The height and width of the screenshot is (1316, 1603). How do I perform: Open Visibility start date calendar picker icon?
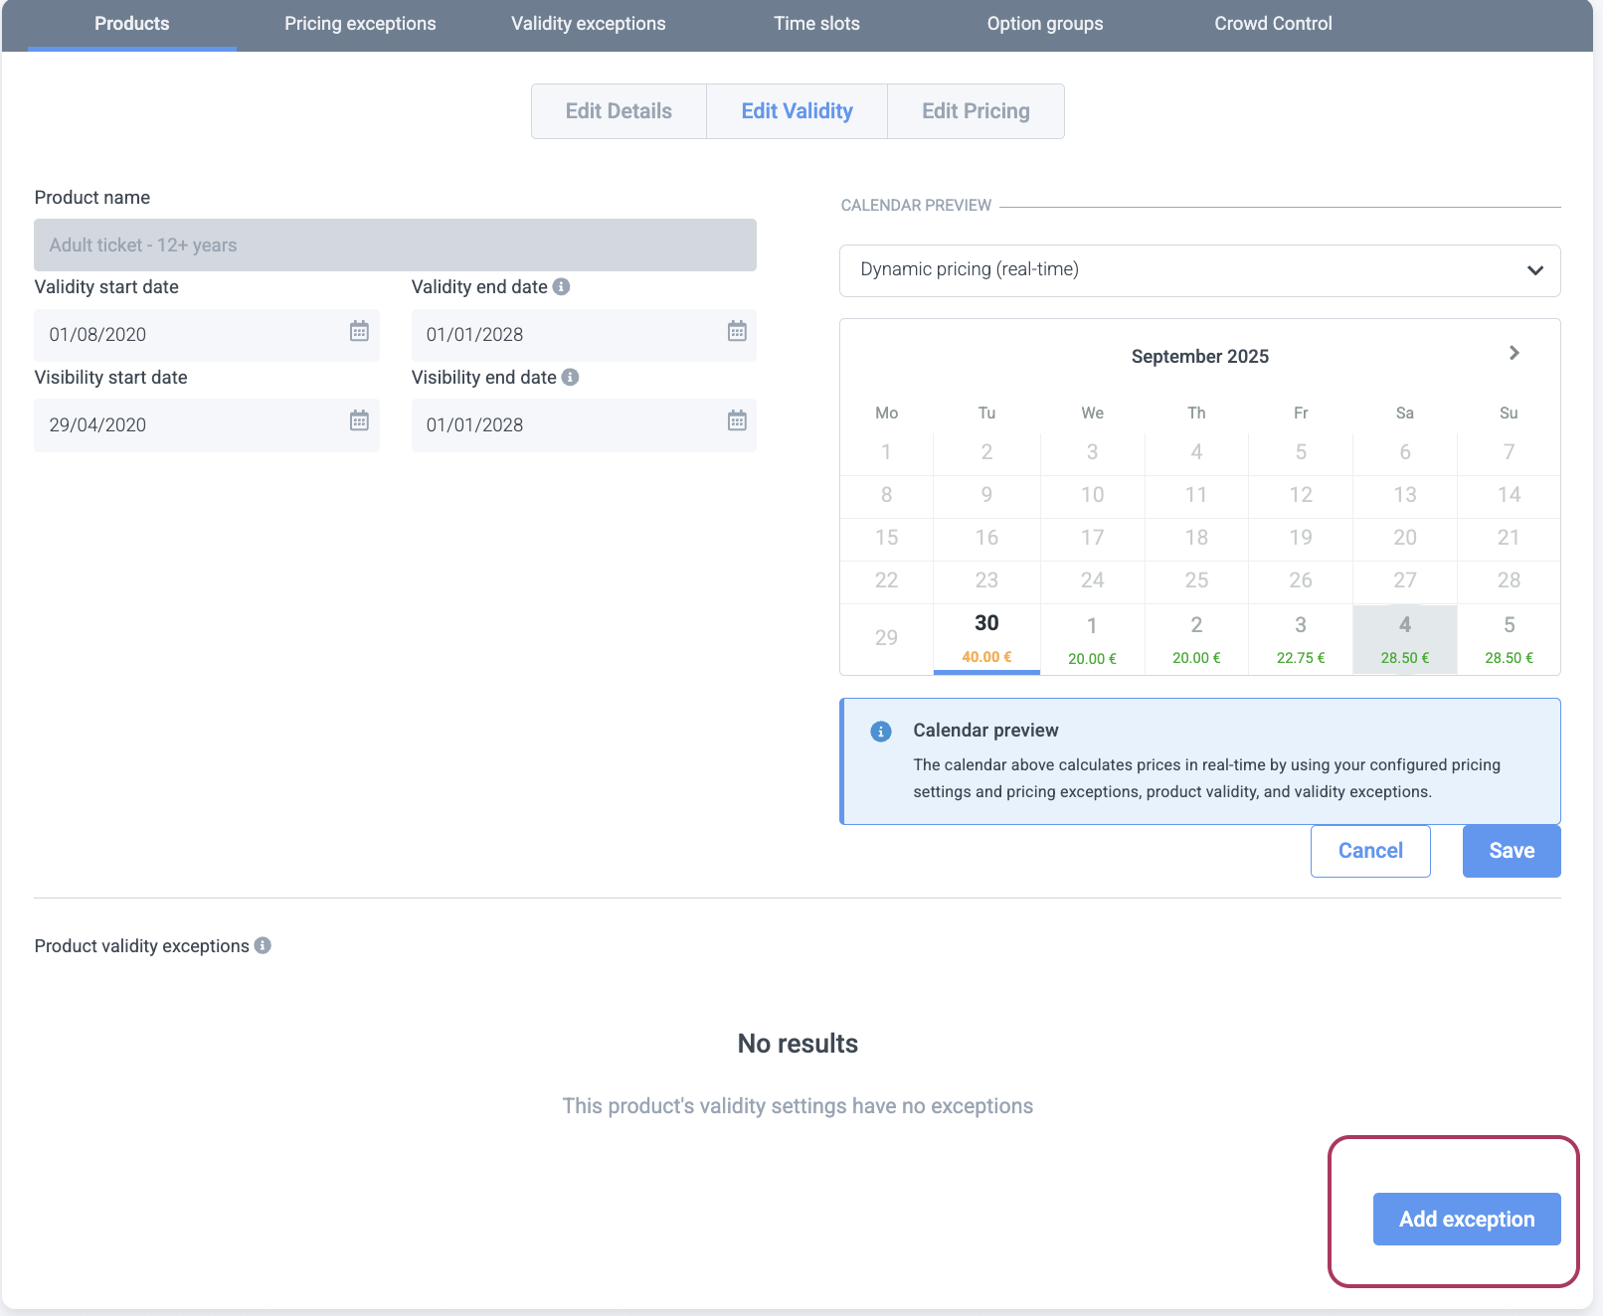(x=359, y=421)
